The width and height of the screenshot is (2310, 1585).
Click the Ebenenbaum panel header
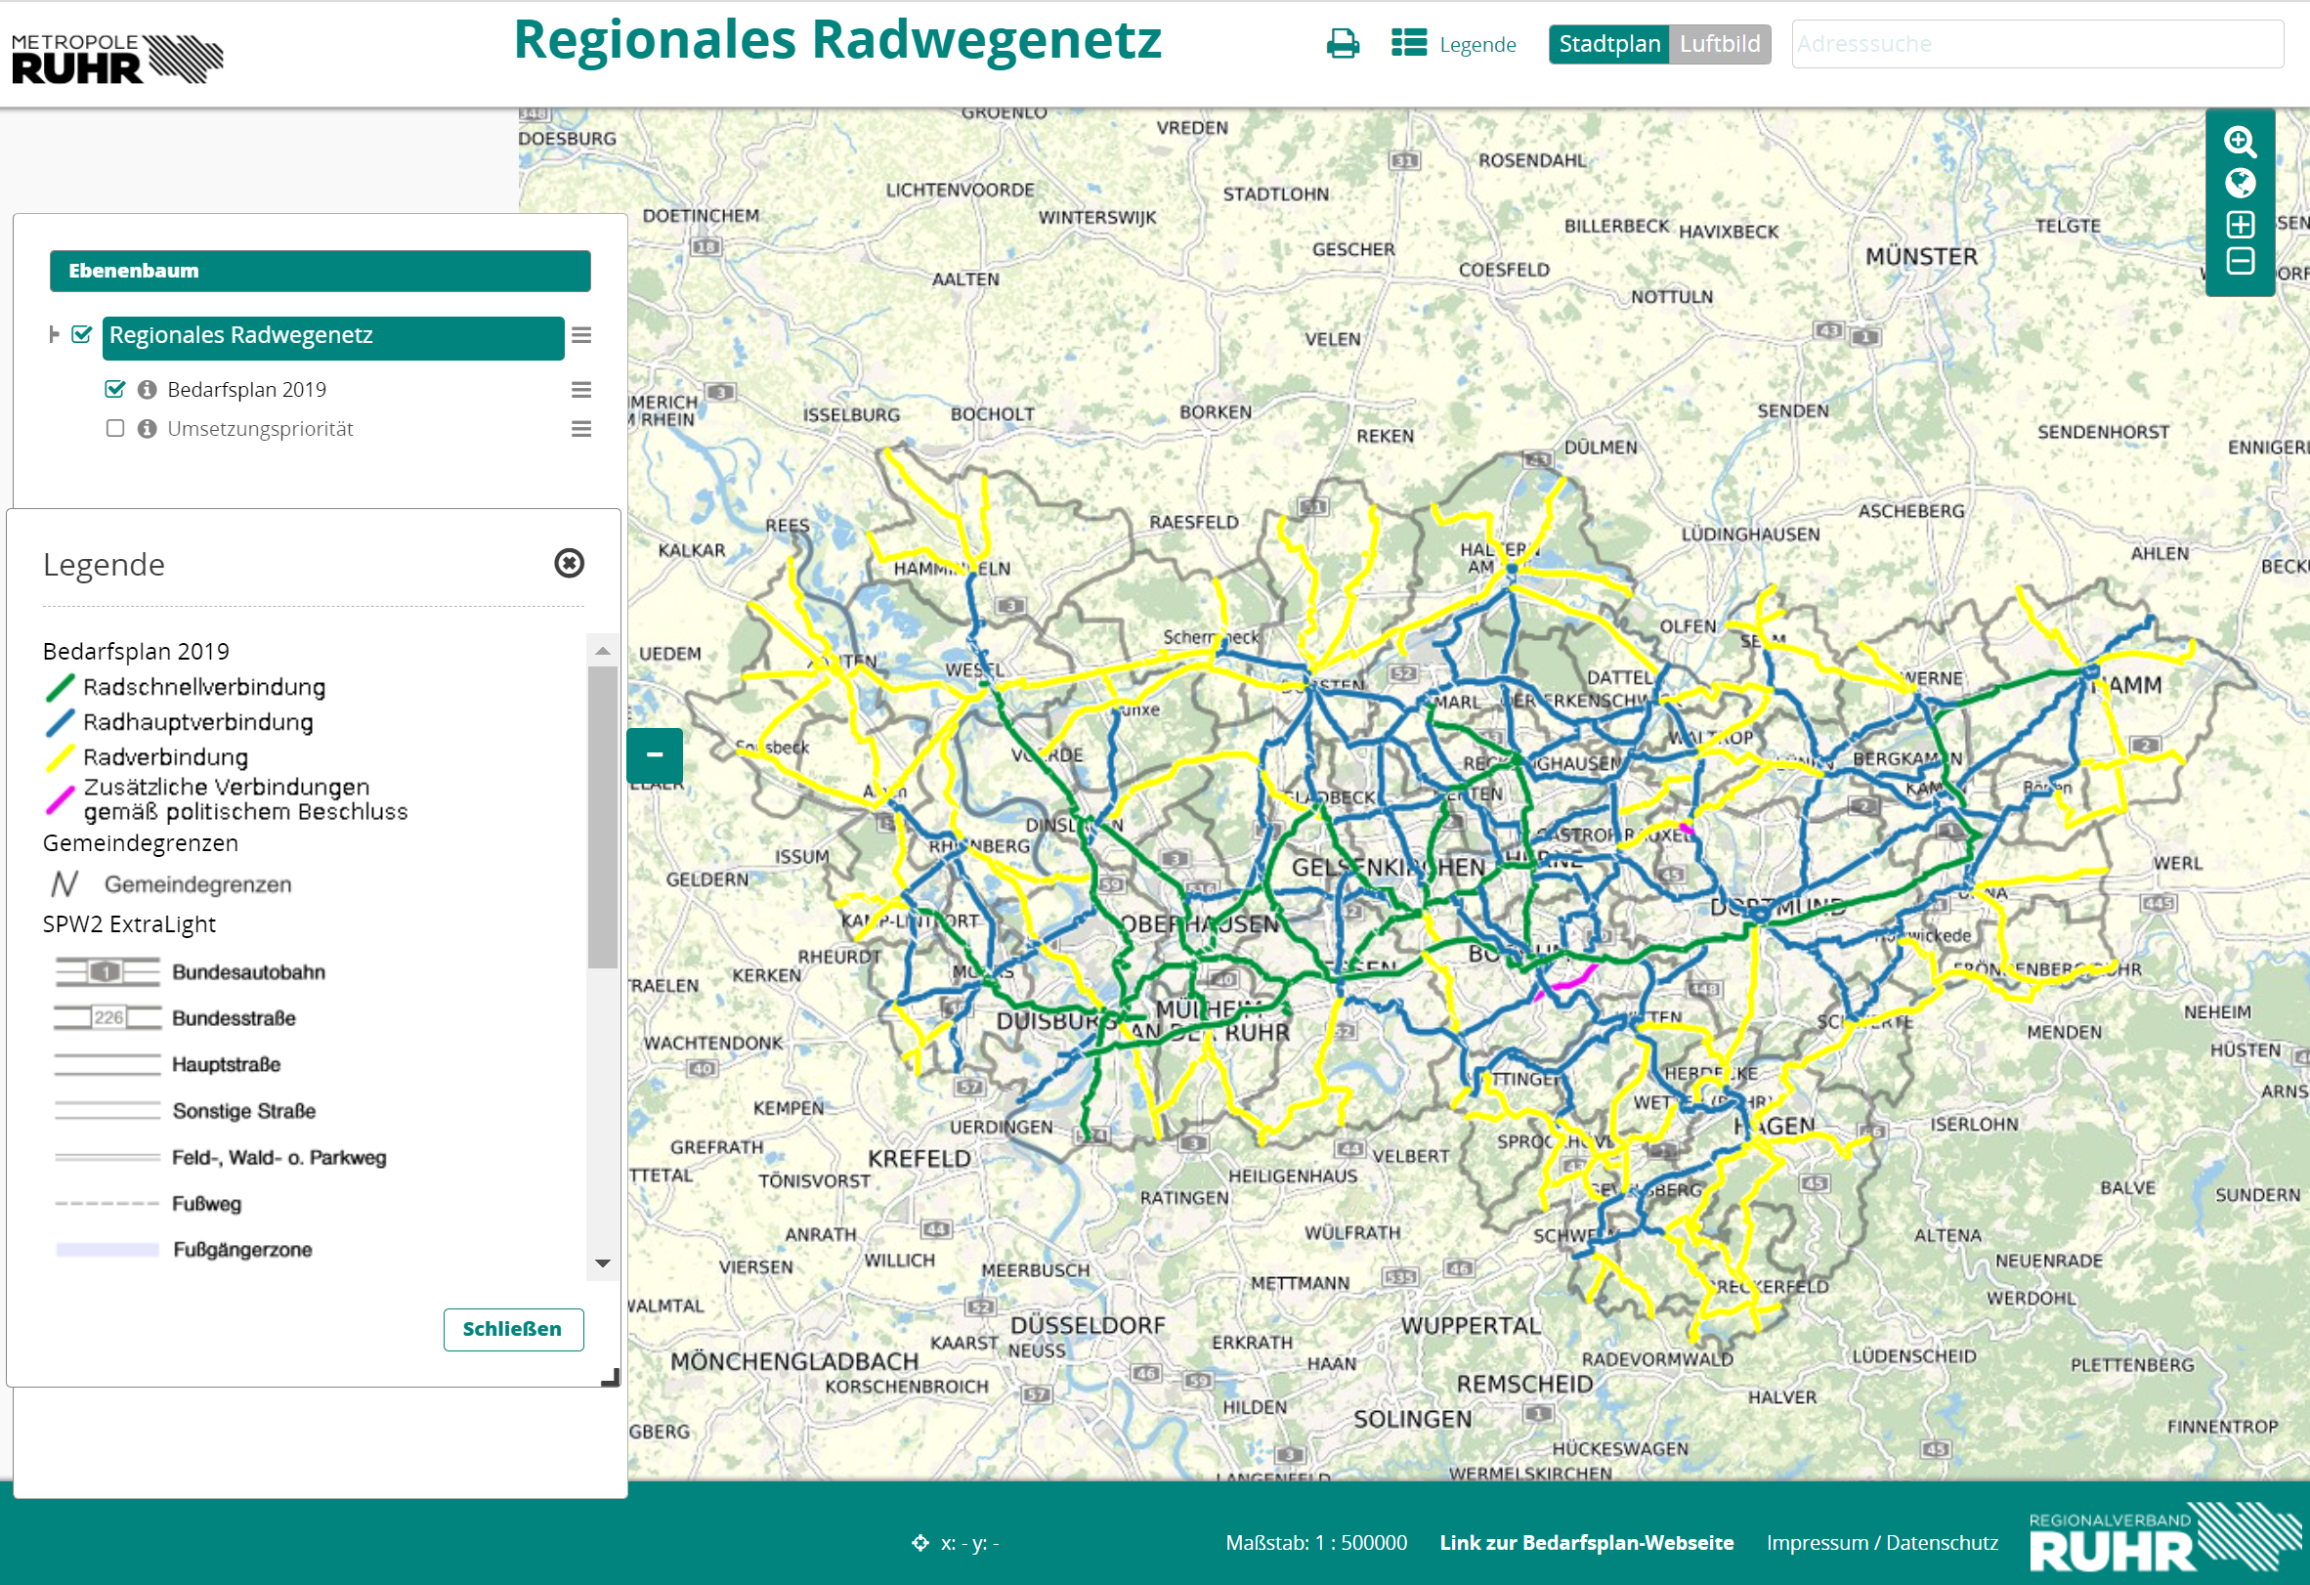321,272
